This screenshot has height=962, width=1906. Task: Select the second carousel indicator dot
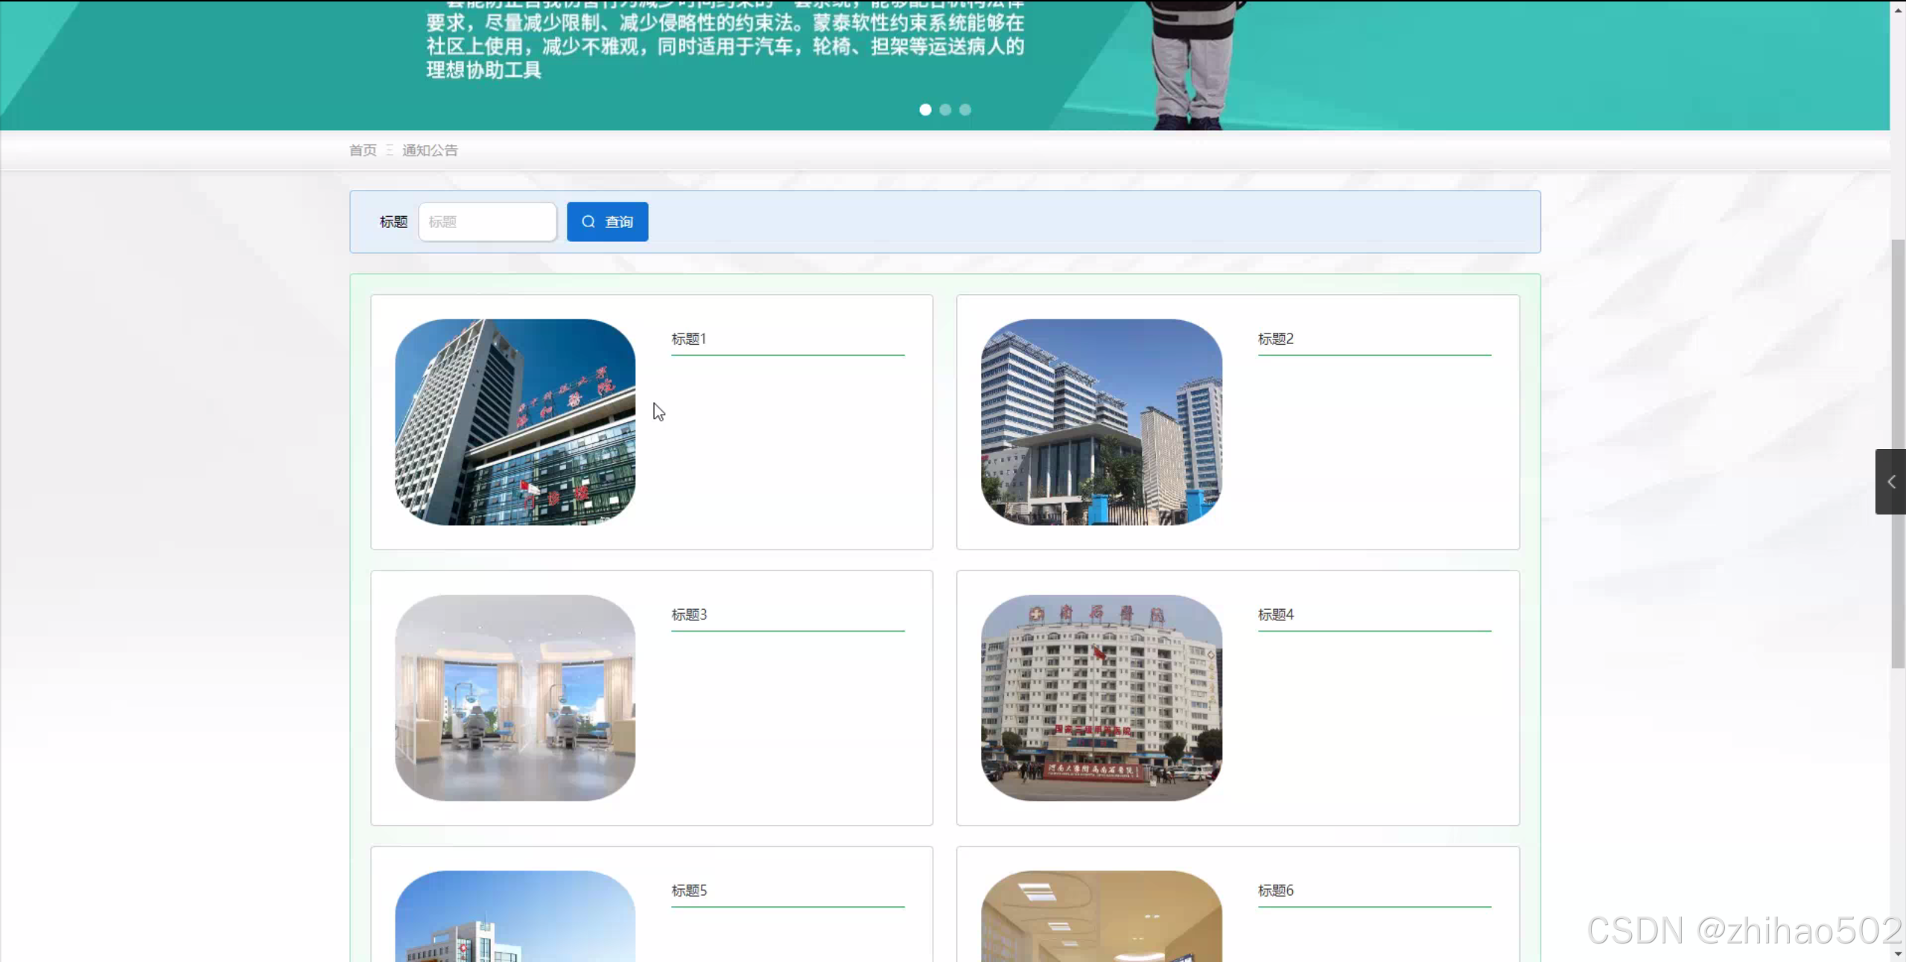click(945, 110)
